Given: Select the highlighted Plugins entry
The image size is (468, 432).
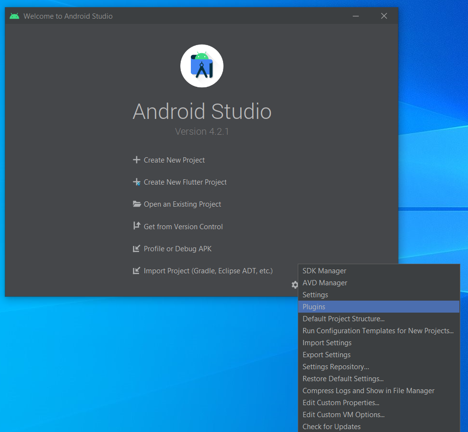Looking at the screenshot, I should point(379,307).
